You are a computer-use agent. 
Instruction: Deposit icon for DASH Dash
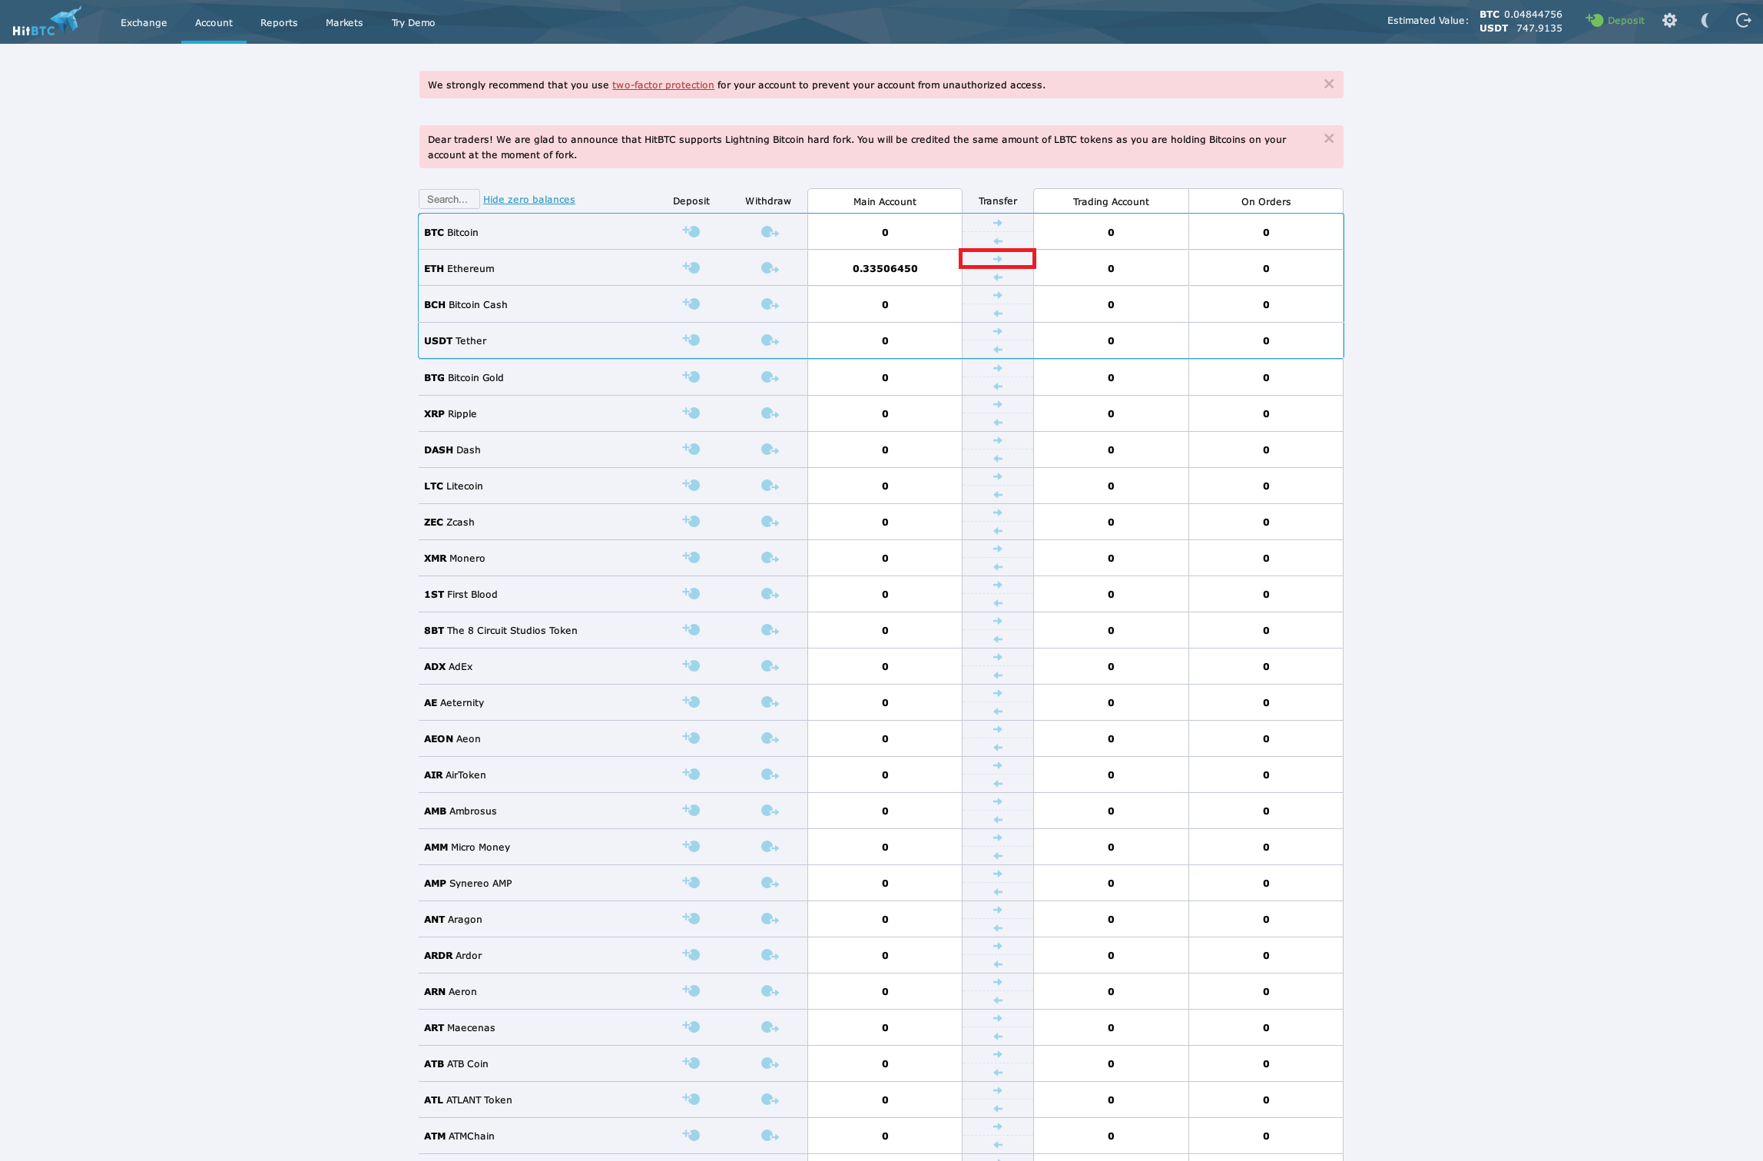tap(691, 449)
